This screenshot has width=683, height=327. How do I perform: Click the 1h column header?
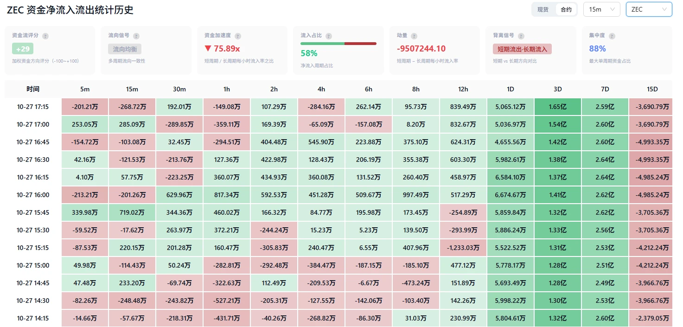click(227, 89)
